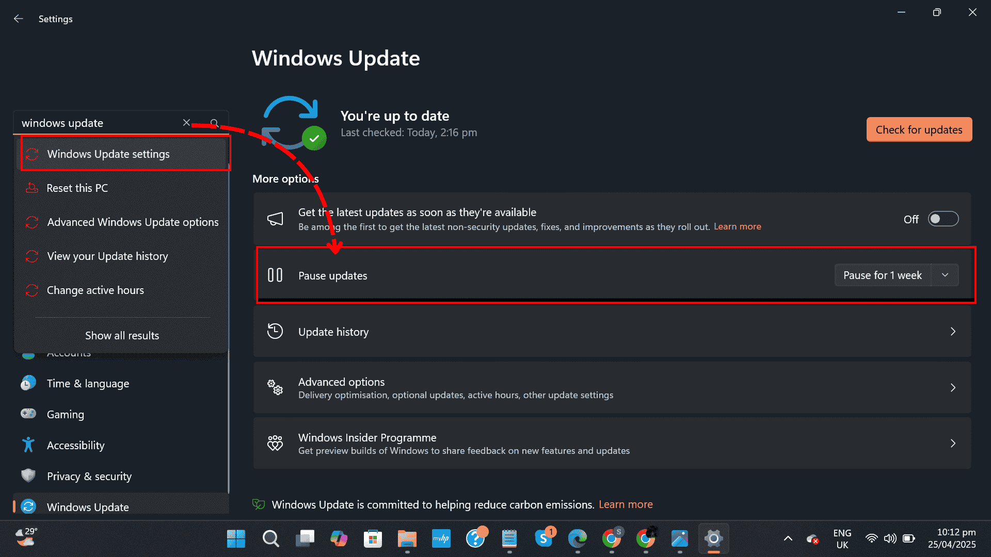Image resolution: width=991 pixels, height=557 pixels.
Task: Select Windows Update in the sidebar
Action: pyautogui.click(x=88, y=506)
